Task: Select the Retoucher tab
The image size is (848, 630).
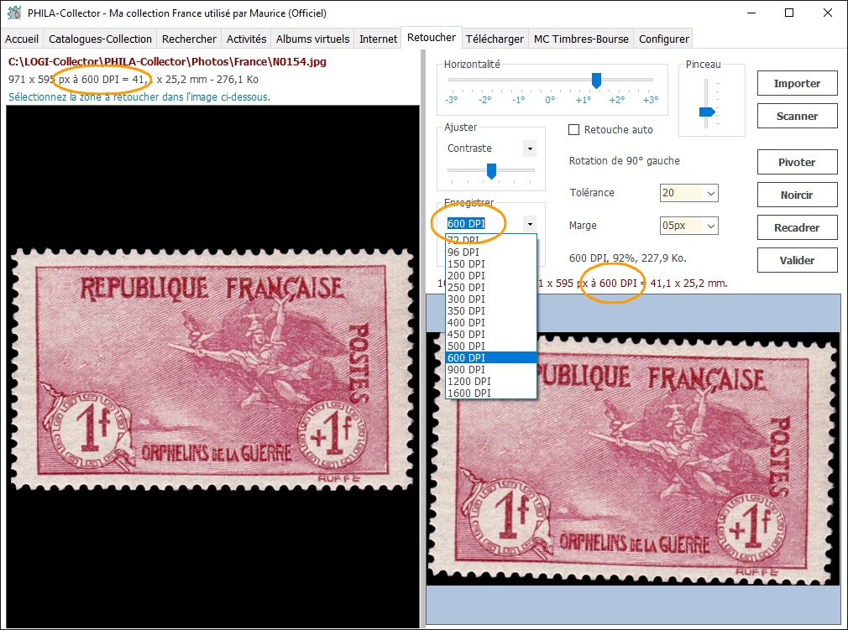Action: [x=432, y=38]
